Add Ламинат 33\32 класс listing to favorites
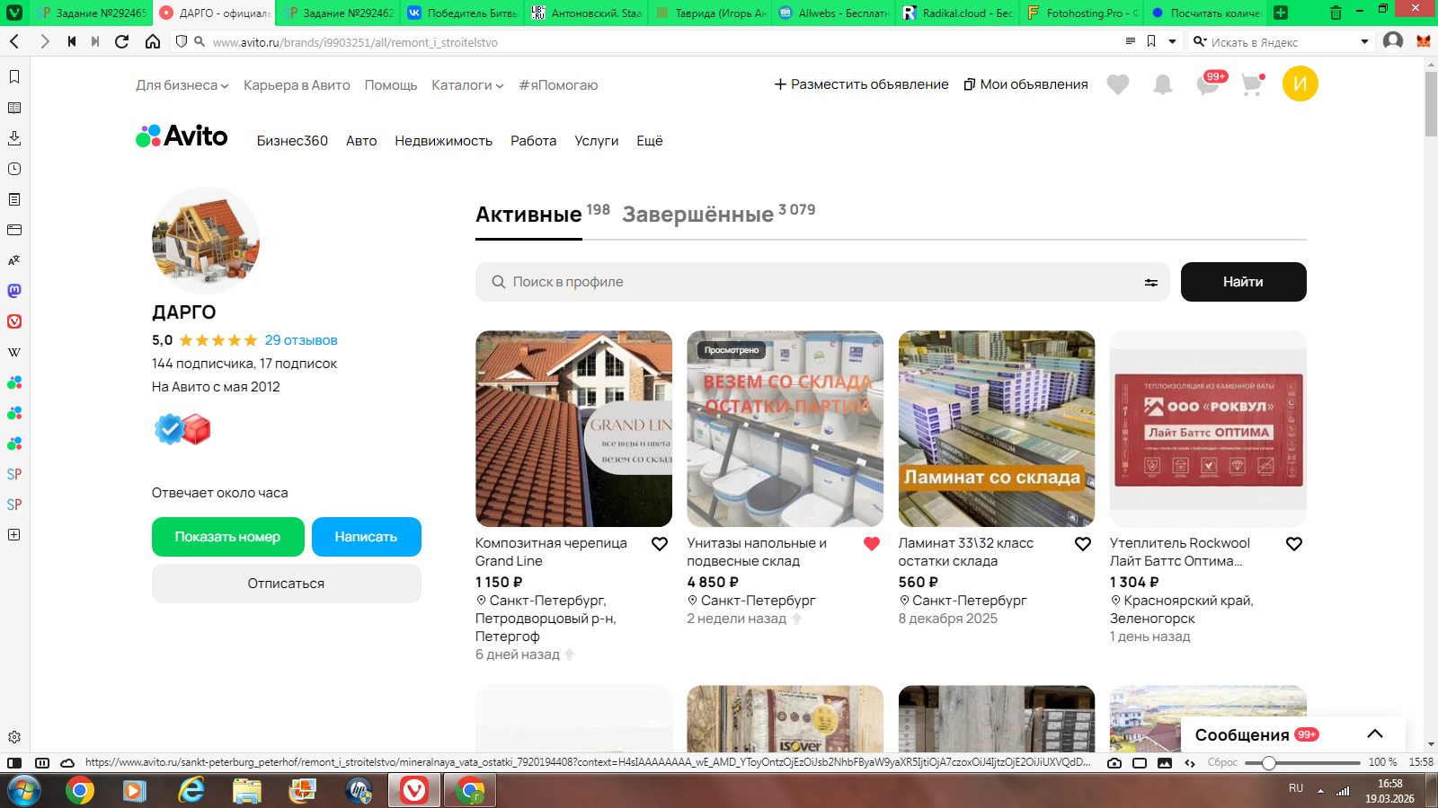1438x808 pixels. 1083,544
